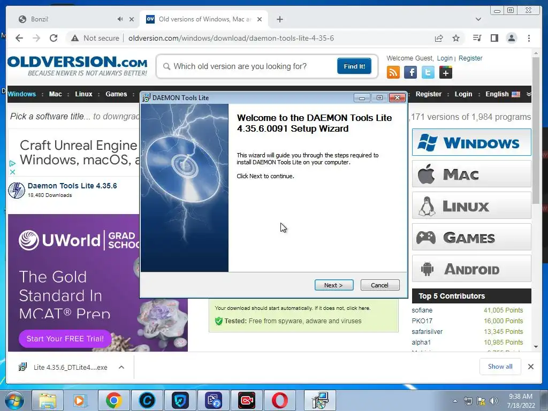Click contributor sofiane
The height and width of the screenshot is (411, 548).
(x=422, y=310)
